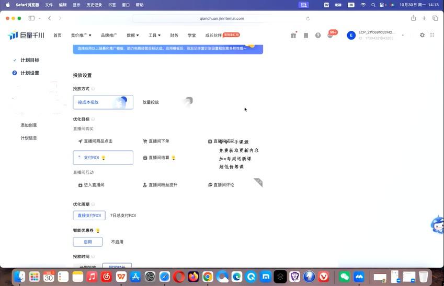Screen dimensions: 444x286
Task: Select 7日总支付ROI optimization period
Action: point(123,216)
